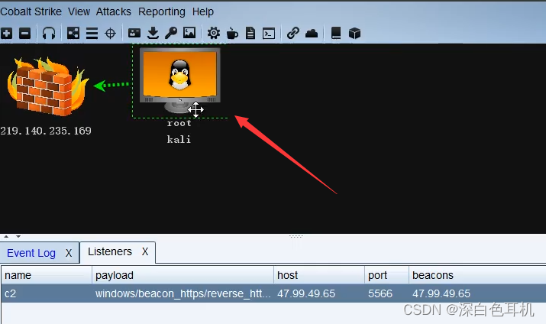Viewport: 546px width, 324px height.
Task: Click the cloud manage web server icon
Action: tap(312, 34)
